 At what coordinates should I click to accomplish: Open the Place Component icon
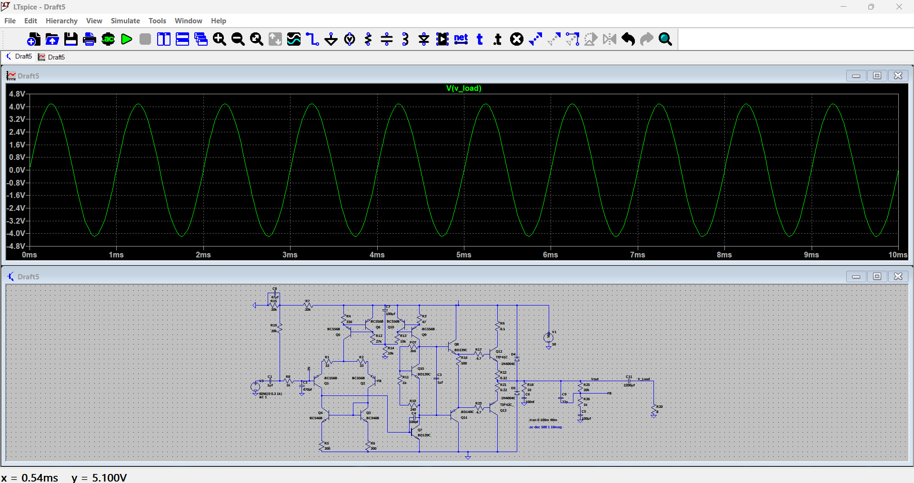(442, 39)
